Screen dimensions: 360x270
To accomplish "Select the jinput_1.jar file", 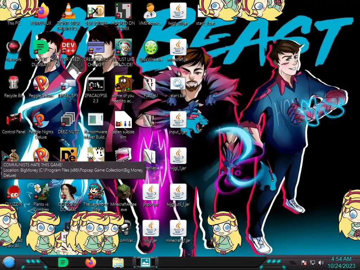I will pos(178,123).
